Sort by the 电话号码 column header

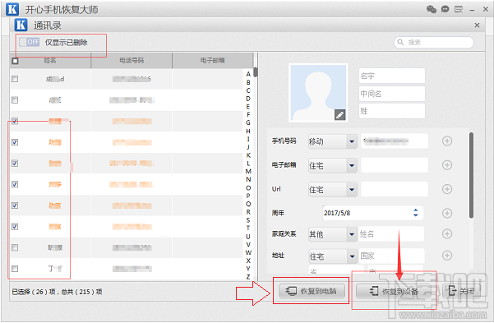tap(132, 60)
